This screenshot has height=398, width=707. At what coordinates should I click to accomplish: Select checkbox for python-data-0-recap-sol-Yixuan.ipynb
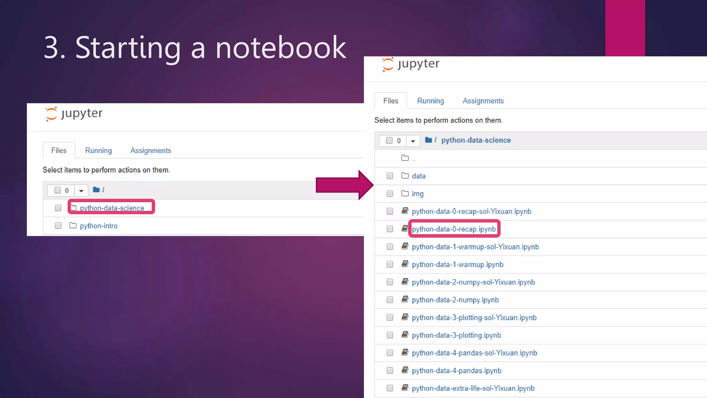point(390,211)
